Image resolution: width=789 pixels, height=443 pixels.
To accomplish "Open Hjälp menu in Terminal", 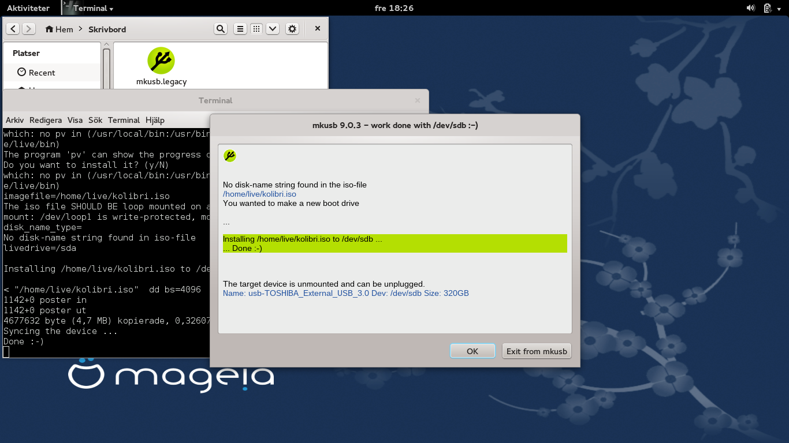I will (x=155, y=120).
